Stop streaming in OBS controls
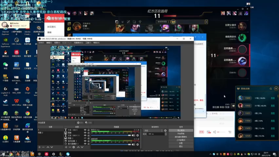Image resolution: width=279 pixels, height=157 pixels. pos(181,130)
